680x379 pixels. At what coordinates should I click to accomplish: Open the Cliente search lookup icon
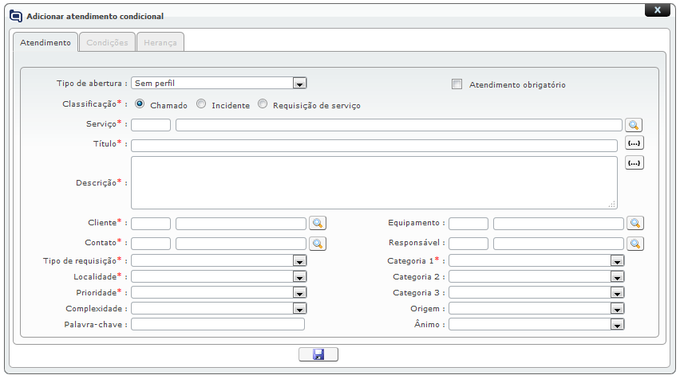[317, 223]
